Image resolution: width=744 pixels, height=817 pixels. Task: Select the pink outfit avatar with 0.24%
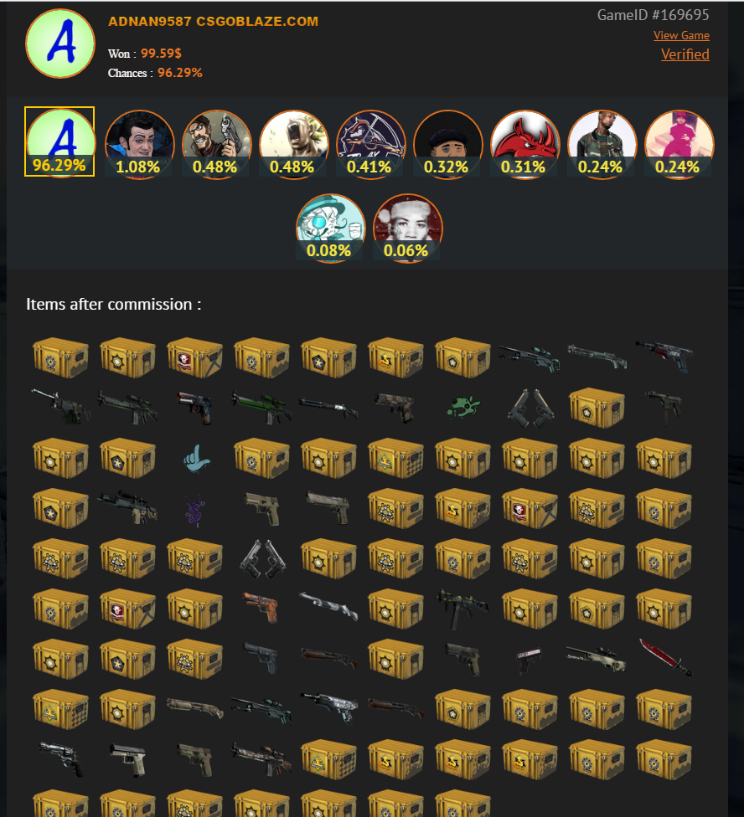click(x=679, y=144)
